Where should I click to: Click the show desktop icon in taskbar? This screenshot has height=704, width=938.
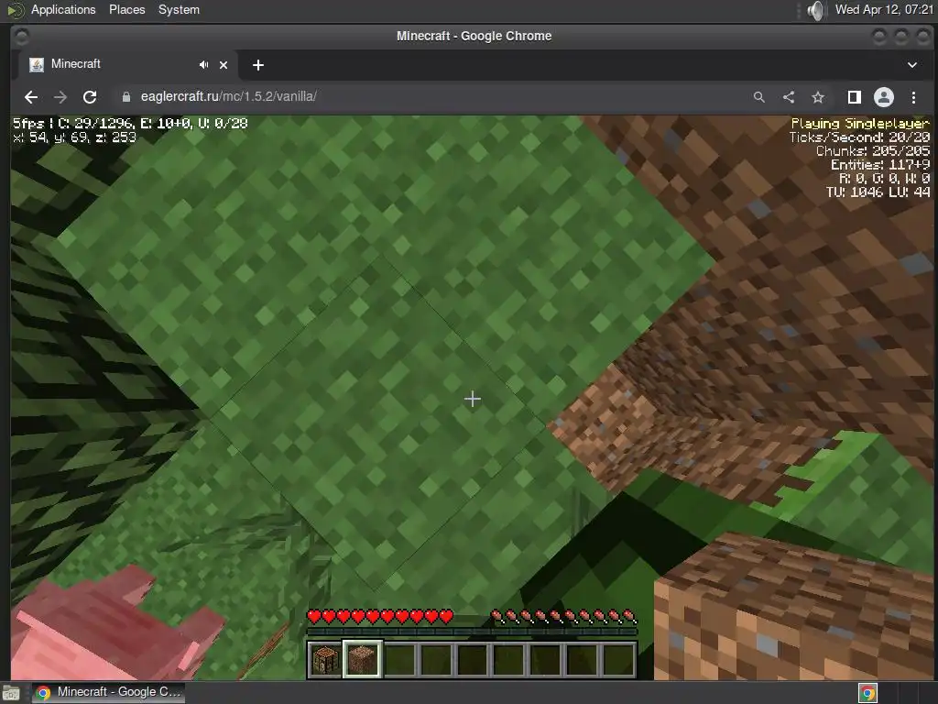(11, 693)
